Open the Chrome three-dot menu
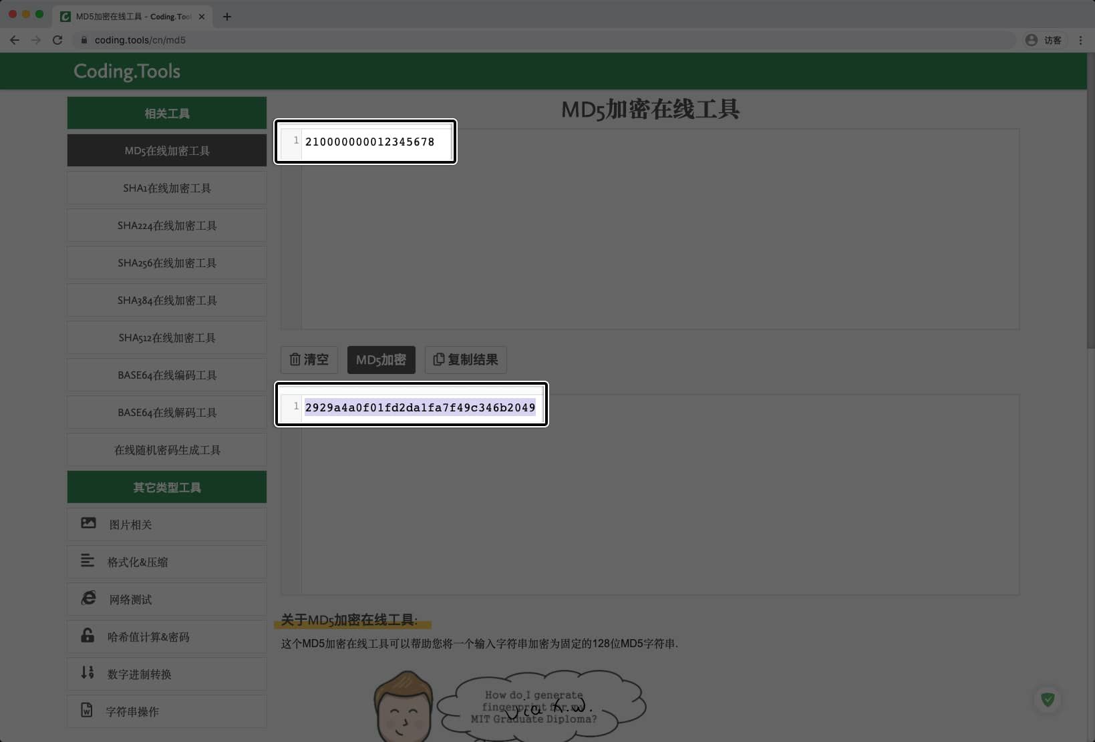 click(x=1081, y=40)
